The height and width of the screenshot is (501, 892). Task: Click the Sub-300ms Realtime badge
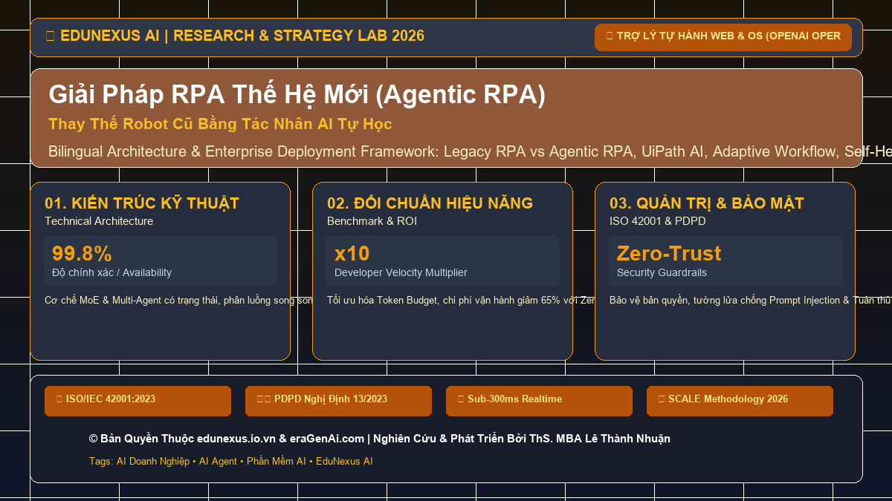click(x=539, y=401)
